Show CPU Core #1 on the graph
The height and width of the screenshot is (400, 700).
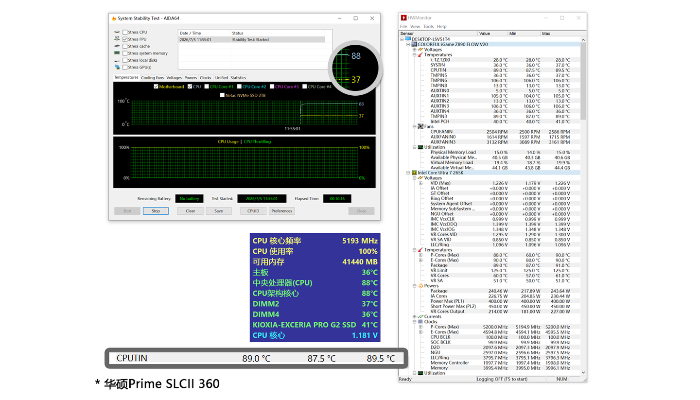pos(207,87)
